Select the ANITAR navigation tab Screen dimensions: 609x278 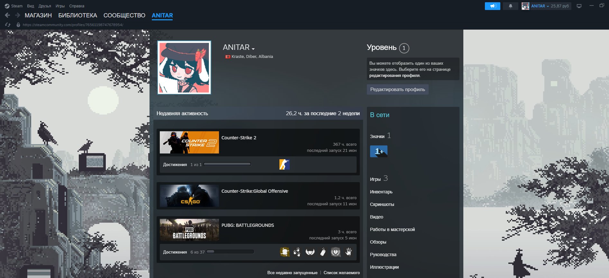point(162,15)
